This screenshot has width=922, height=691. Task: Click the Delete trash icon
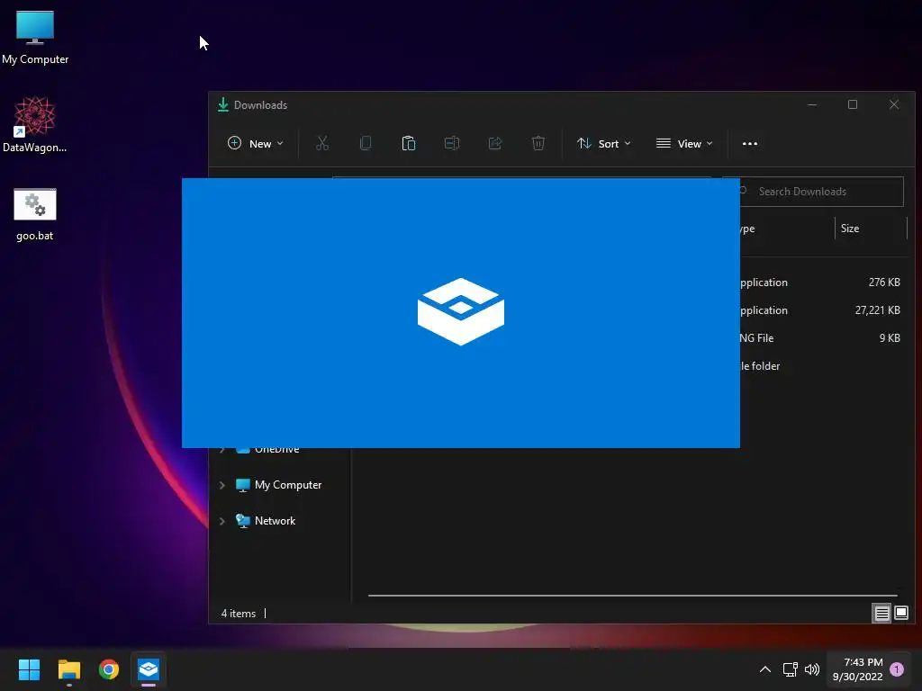click(x=538, y=143)
